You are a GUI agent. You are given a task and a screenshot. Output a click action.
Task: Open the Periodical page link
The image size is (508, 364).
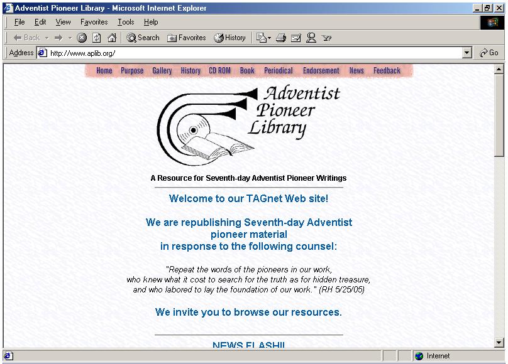click(x=279, y=70)
